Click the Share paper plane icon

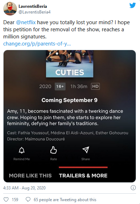pos(86,150)
